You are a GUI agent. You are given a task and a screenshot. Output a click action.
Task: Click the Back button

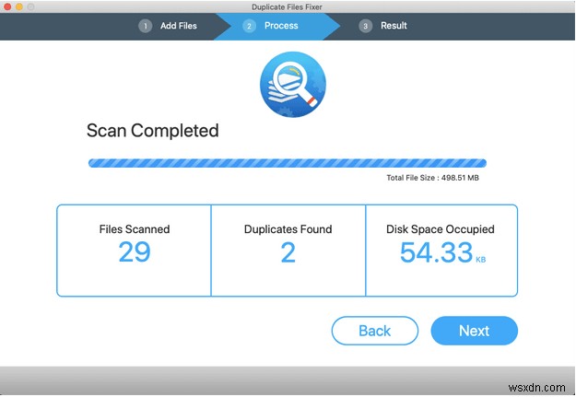375,331
